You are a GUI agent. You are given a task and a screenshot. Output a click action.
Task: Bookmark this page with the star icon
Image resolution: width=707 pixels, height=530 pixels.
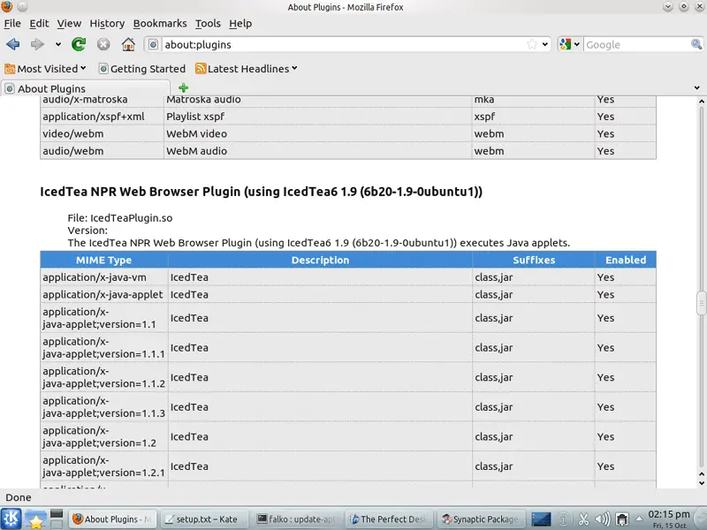pos(532,44)
